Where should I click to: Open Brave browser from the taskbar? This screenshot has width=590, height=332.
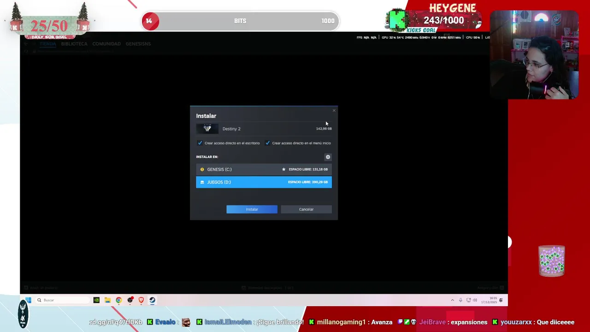[141, 300]
